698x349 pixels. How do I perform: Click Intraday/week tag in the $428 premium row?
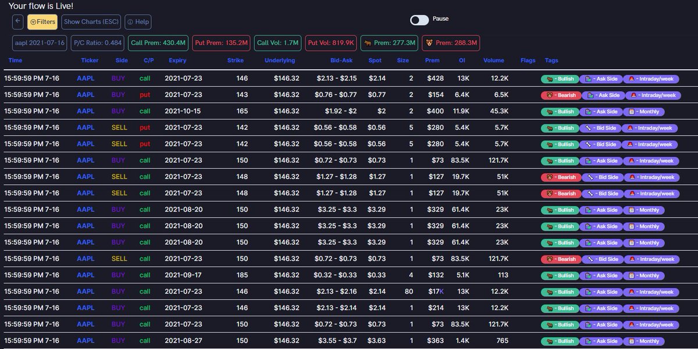click(651, 79)
